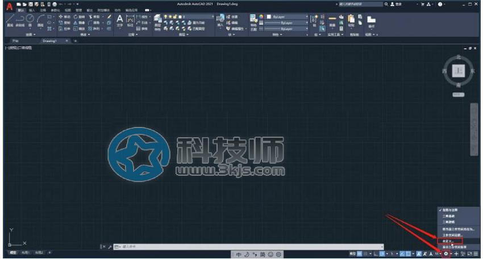Image resolution: width=483 pixels, height=259 pixels.
Task: Click the sign-in 登录 button in title bar
Action: pyautogui.click(x=396, y=5)
